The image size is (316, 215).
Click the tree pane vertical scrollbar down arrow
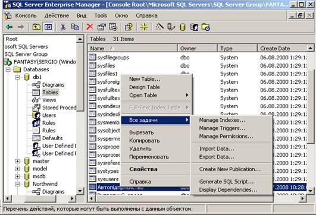click(80, 191)
